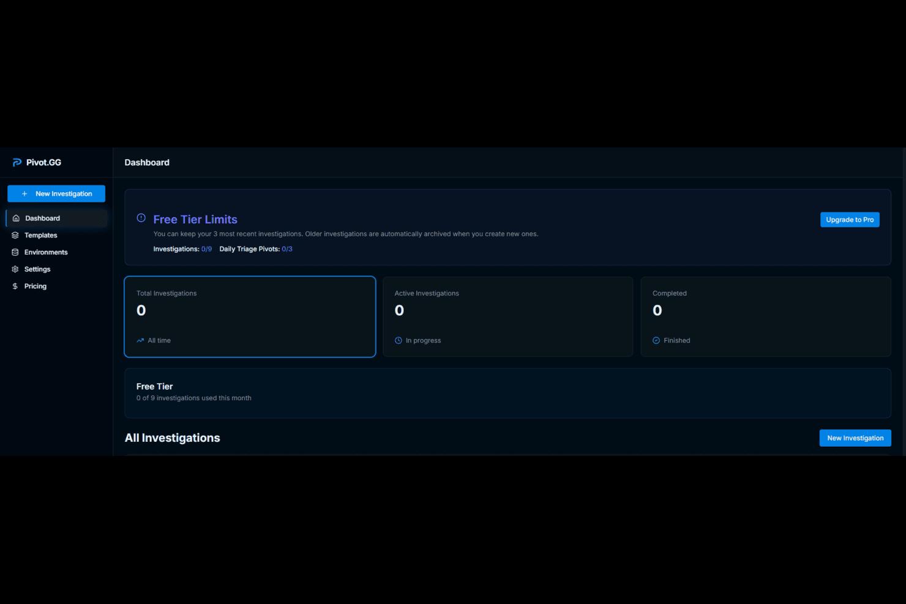Click New Investigation beside All Investigations
This screenshot has width=906, height=604.
(x=855, y=438)
